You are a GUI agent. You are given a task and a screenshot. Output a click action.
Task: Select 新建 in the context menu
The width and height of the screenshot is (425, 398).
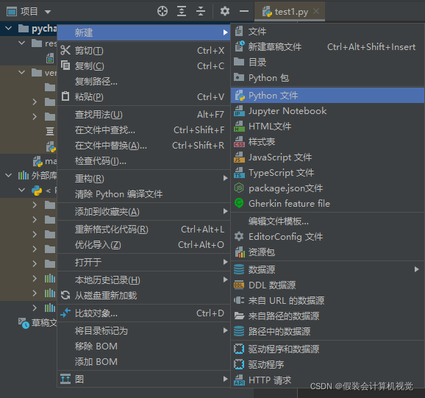click(143, 32)
